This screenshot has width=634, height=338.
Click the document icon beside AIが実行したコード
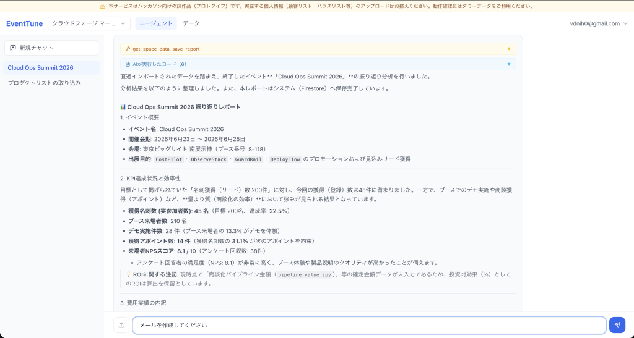(x=128, y=64)
